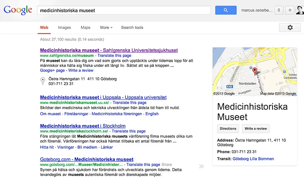Click the www.sahlgrenska.se/museum green URL
Screen dimensions: 304x182
click(67, 55)
